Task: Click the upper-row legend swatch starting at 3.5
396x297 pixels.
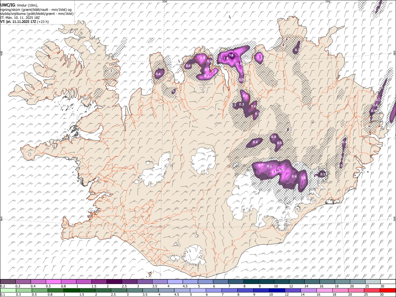Action: tap(160, 282)
